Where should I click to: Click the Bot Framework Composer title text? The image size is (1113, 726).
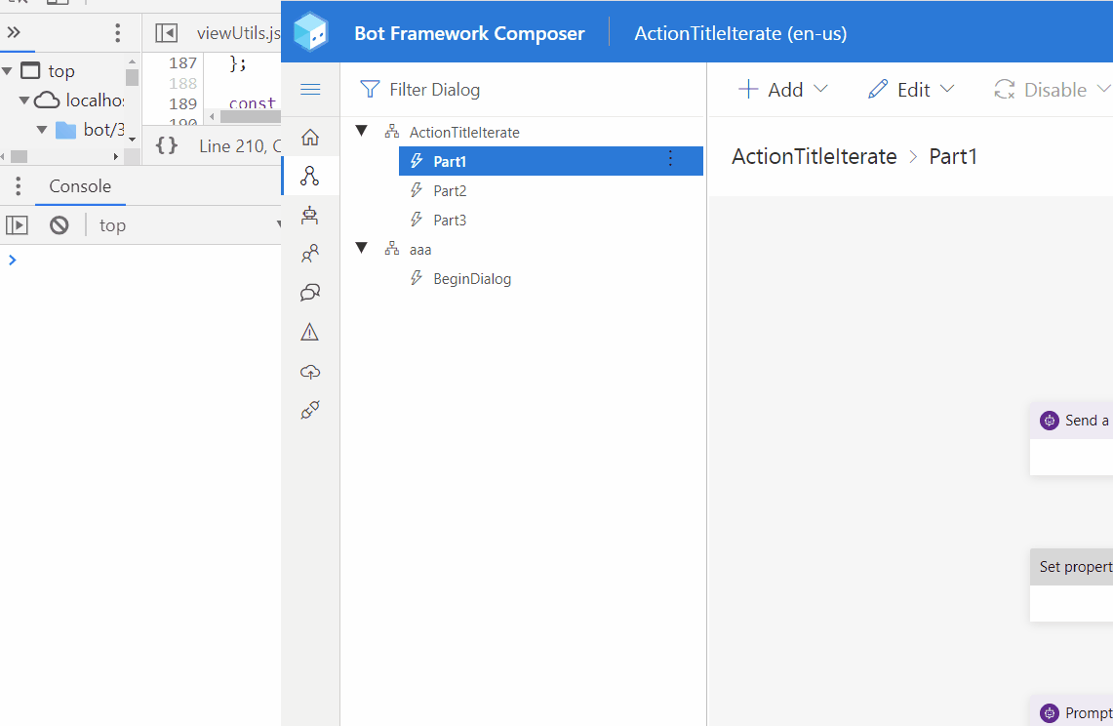point(469,33)
